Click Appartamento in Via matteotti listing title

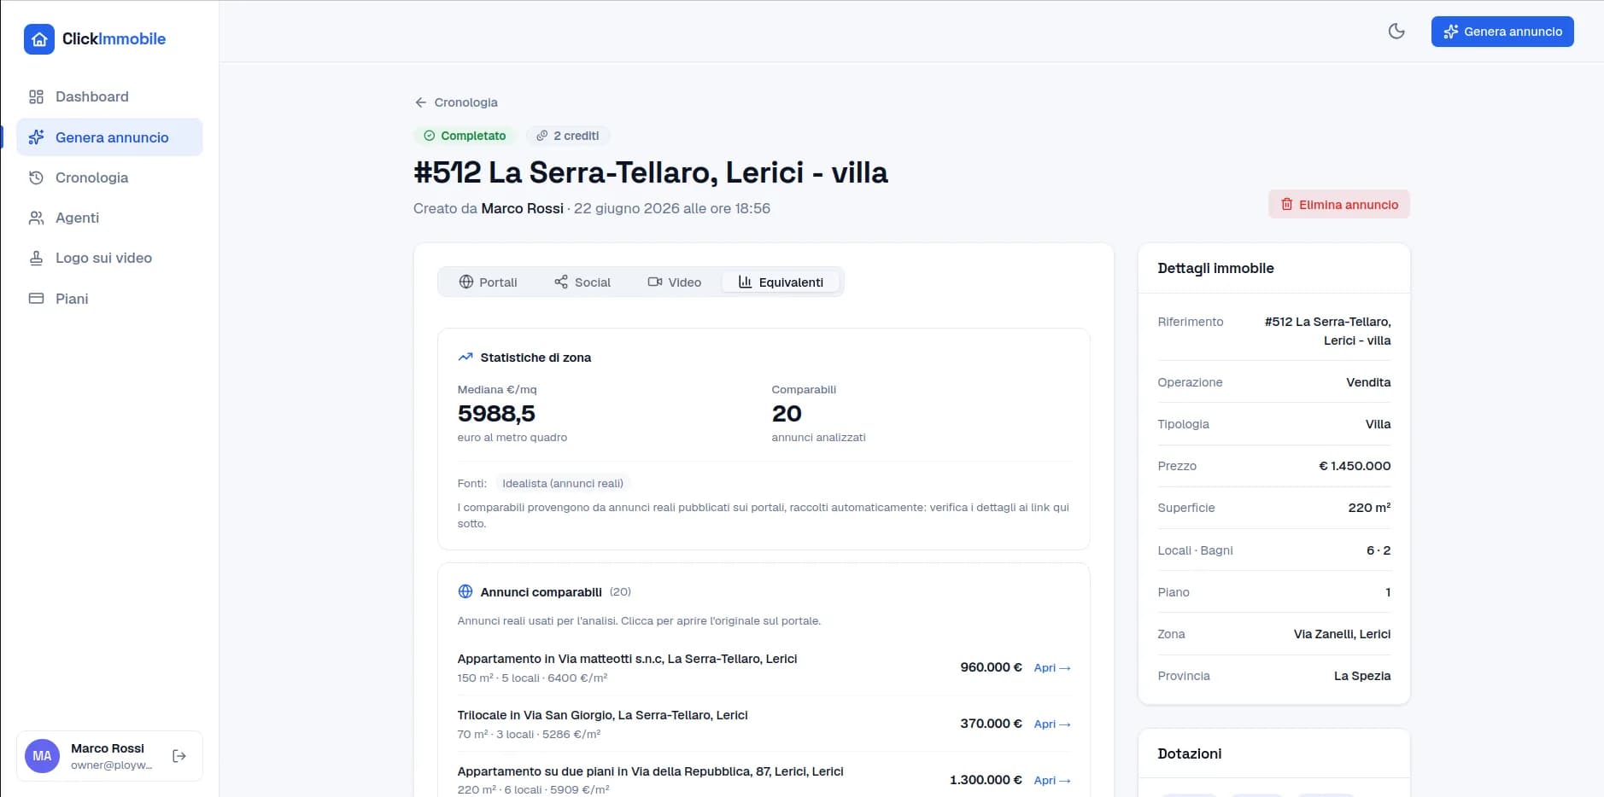point(627,659)
